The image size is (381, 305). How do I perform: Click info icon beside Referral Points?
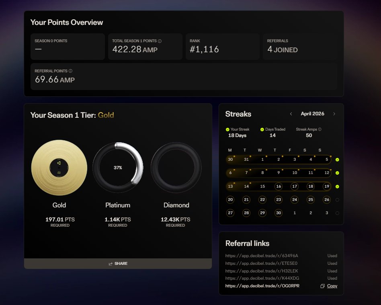point(70,71)
